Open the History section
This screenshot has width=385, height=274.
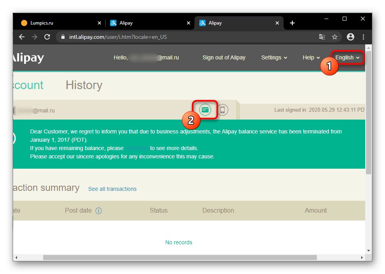pyautogui.click(x=84, y=85)
